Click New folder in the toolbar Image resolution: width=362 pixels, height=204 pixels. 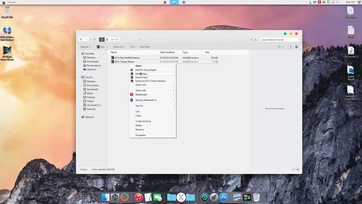(x=145, y=47)
